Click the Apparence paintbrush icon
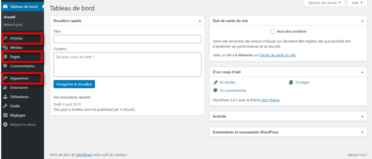Viewport: 372px width, 159px height. pyautogui.click(x=5, y=78)
